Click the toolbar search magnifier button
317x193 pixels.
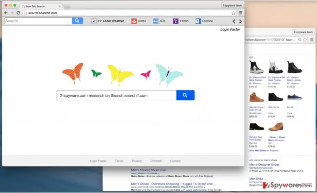(77, 21)
